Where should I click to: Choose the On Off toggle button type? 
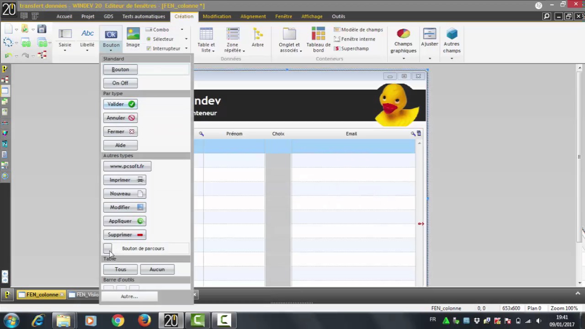click(120, 83)
